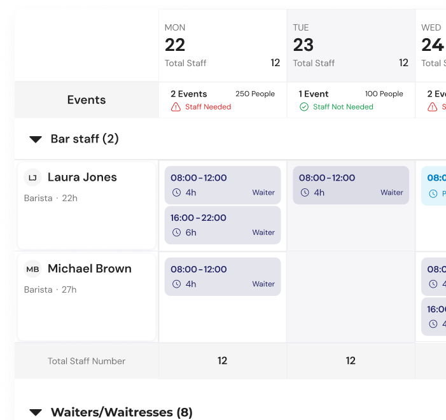
Task: Select the Monday 22 column header
Action: [x=222, y=46]
